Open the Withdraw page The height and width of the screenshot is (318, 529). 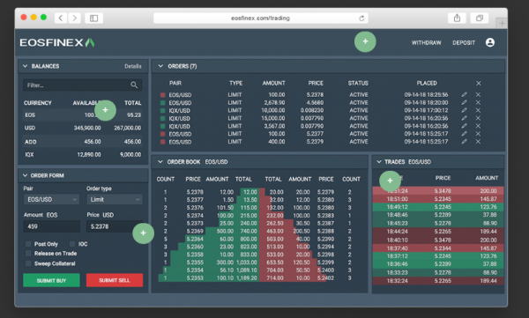[x=426, y=43]
